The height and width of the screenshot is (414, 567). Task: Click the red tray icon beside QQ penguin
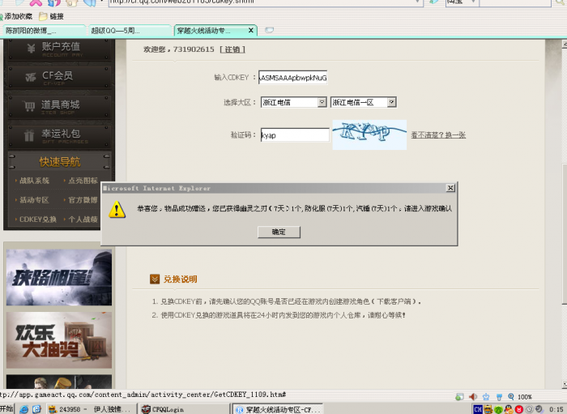click(x=519, y=409)
